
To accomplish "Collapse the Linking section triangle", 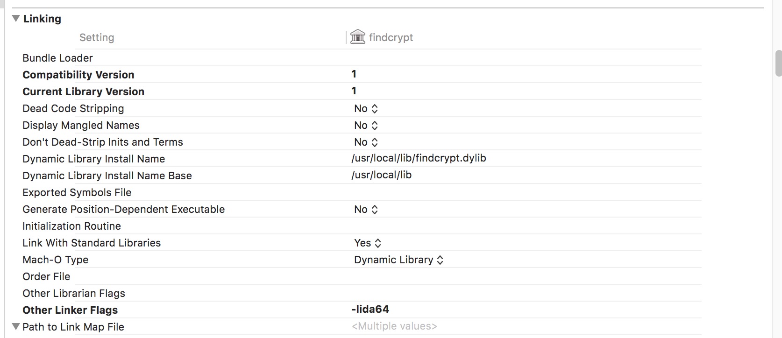I will click(16, 19).
